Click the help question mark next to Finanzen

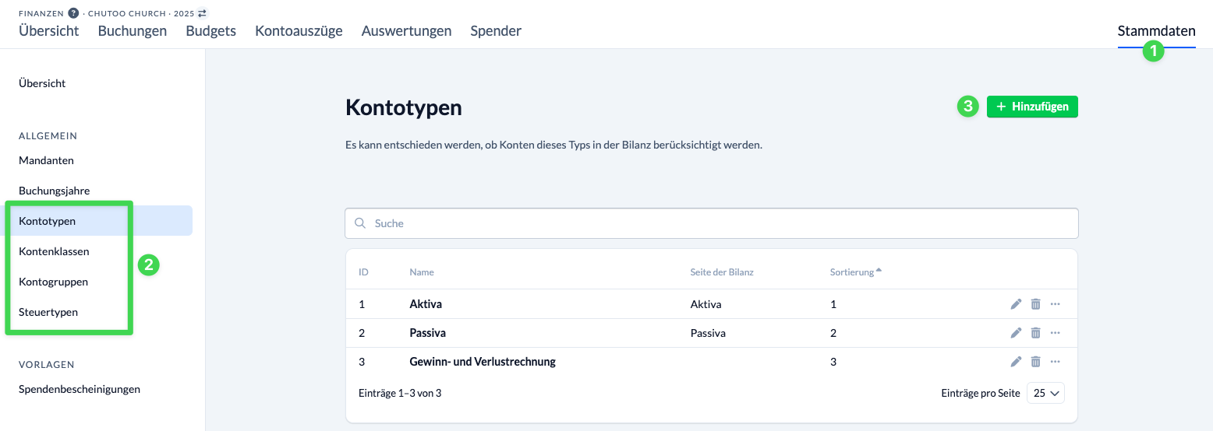pyautogui.click(x=73, y=13)
